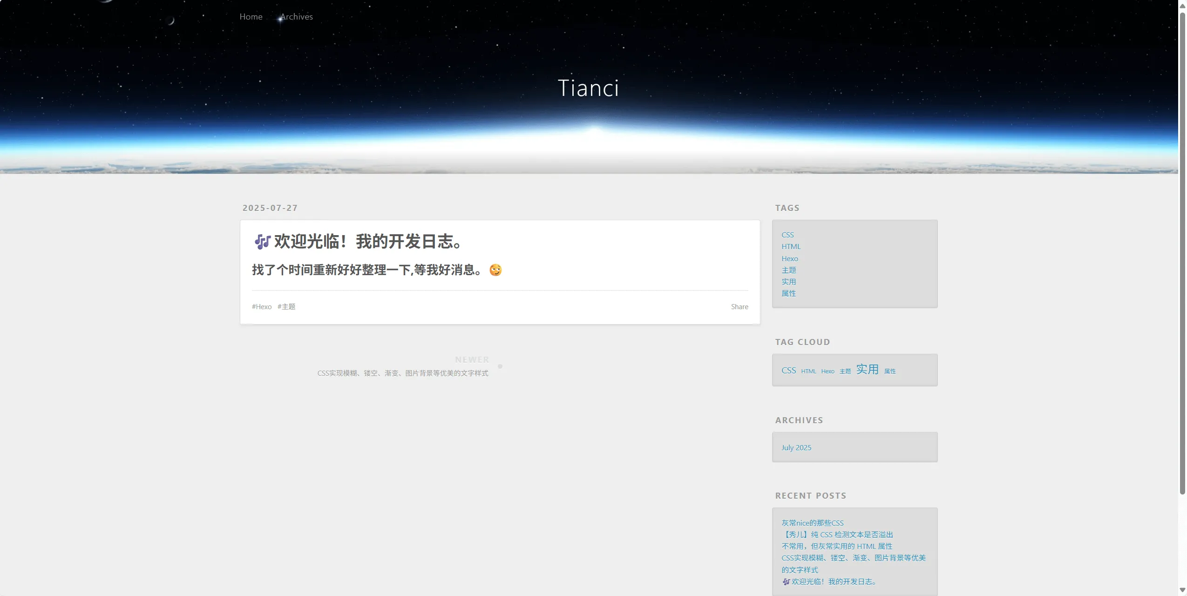
Task: Open the Archives navigation link
Action: click(x=297, y=17)
